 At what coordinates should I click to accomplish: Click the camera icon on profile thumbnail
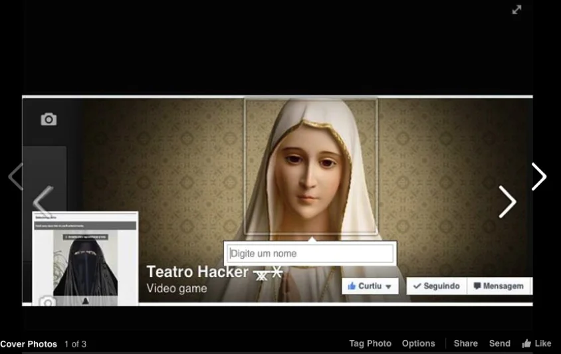point(48,302)
